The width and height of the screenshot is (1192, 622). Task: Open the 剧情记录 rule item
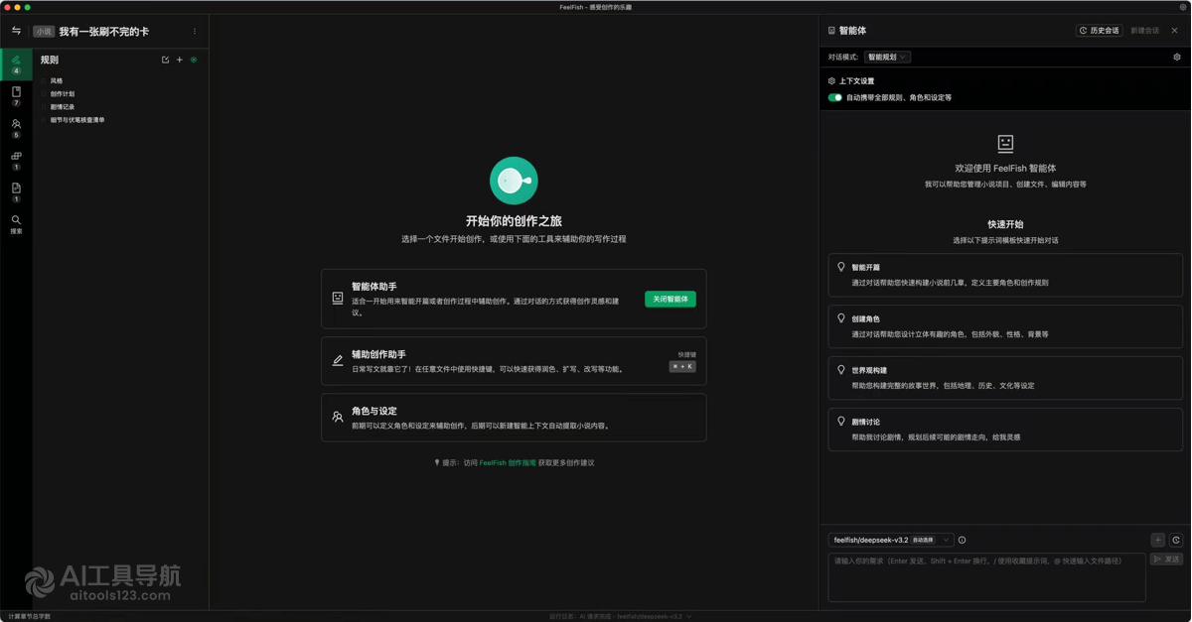[63, 107]
